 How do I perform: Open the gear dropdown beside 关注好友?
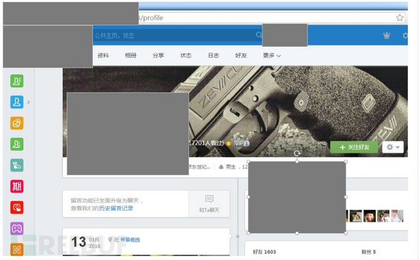click(x=393, y=147)
